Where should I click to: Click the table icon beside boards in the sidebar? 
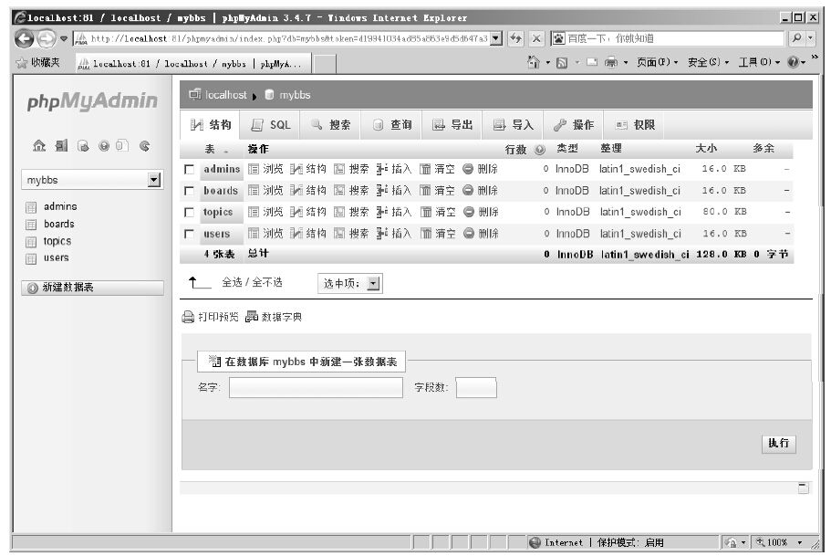(31, 225)
